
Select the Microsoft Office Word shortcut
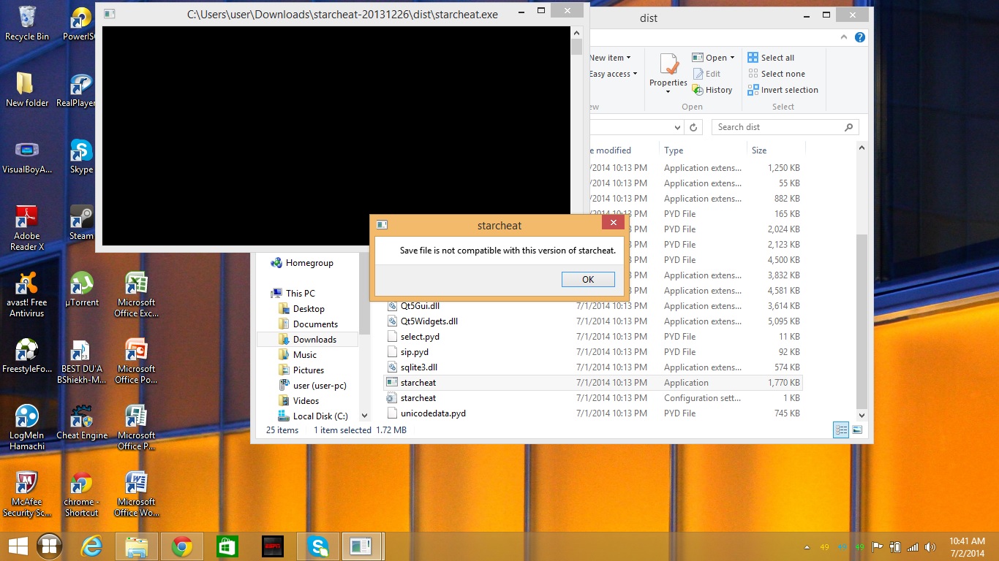[x=136, y=494]
